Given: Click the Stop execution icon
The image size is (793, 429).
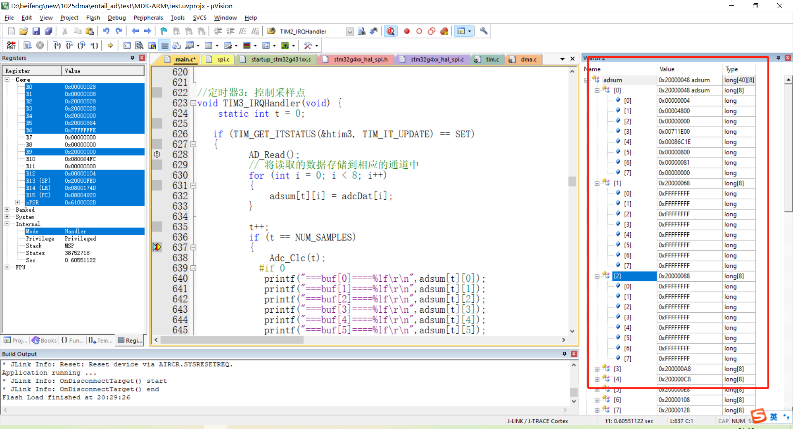Looking at the screenshot, I should pyautogui.click(x=40, y=45).
